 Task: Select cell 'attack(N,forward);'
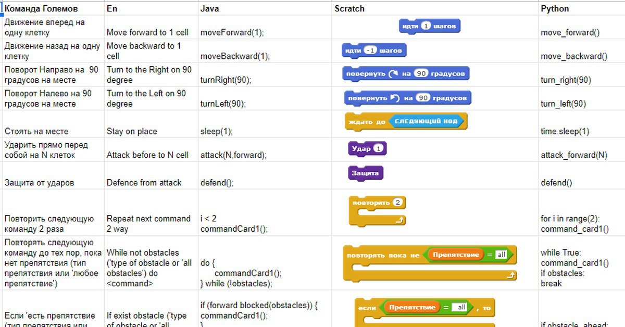(x=265, y=149)
